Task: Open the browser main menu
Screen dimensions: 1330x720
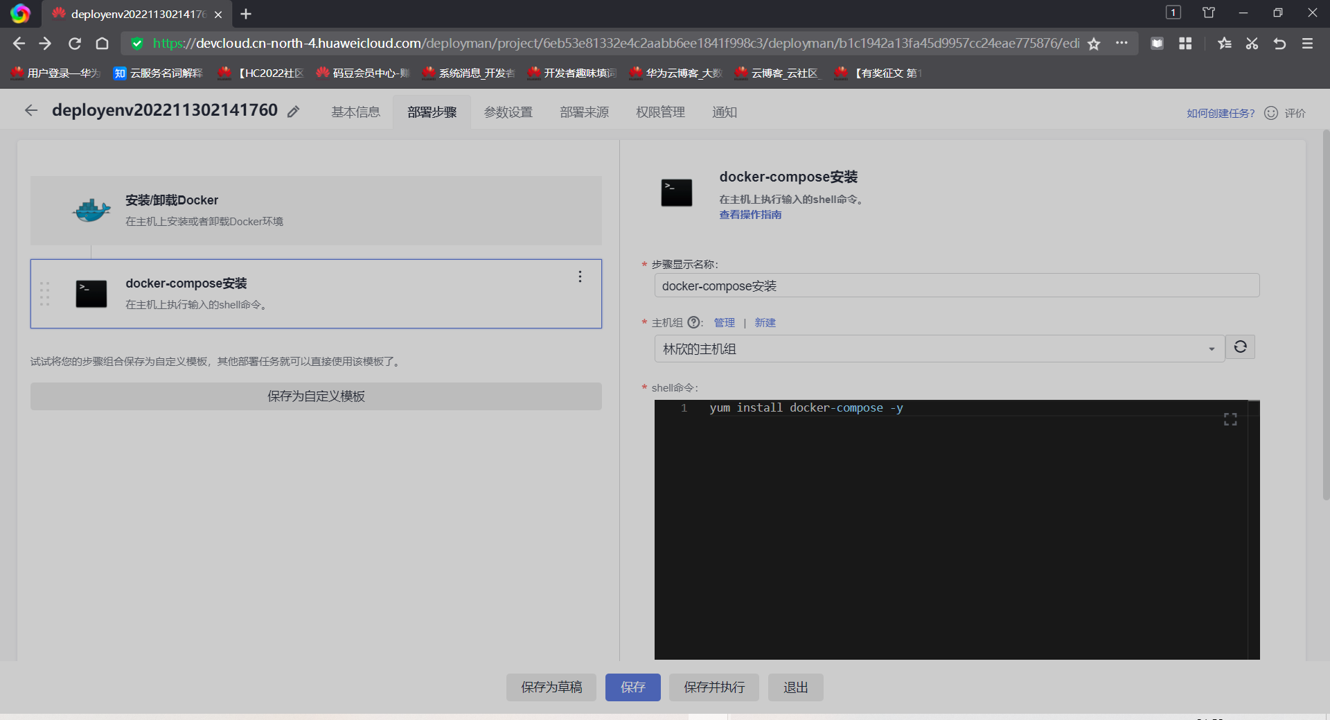Action: tap(1308, 44)
